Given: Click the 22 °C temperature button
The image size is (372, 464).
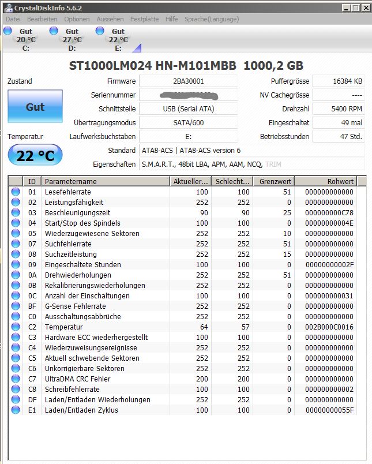Looking at the screenshot, I should tap(35, 155).
